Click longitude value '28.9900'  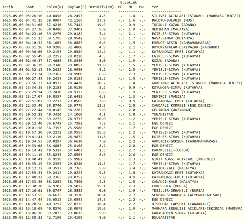click(x=75, y=74)
